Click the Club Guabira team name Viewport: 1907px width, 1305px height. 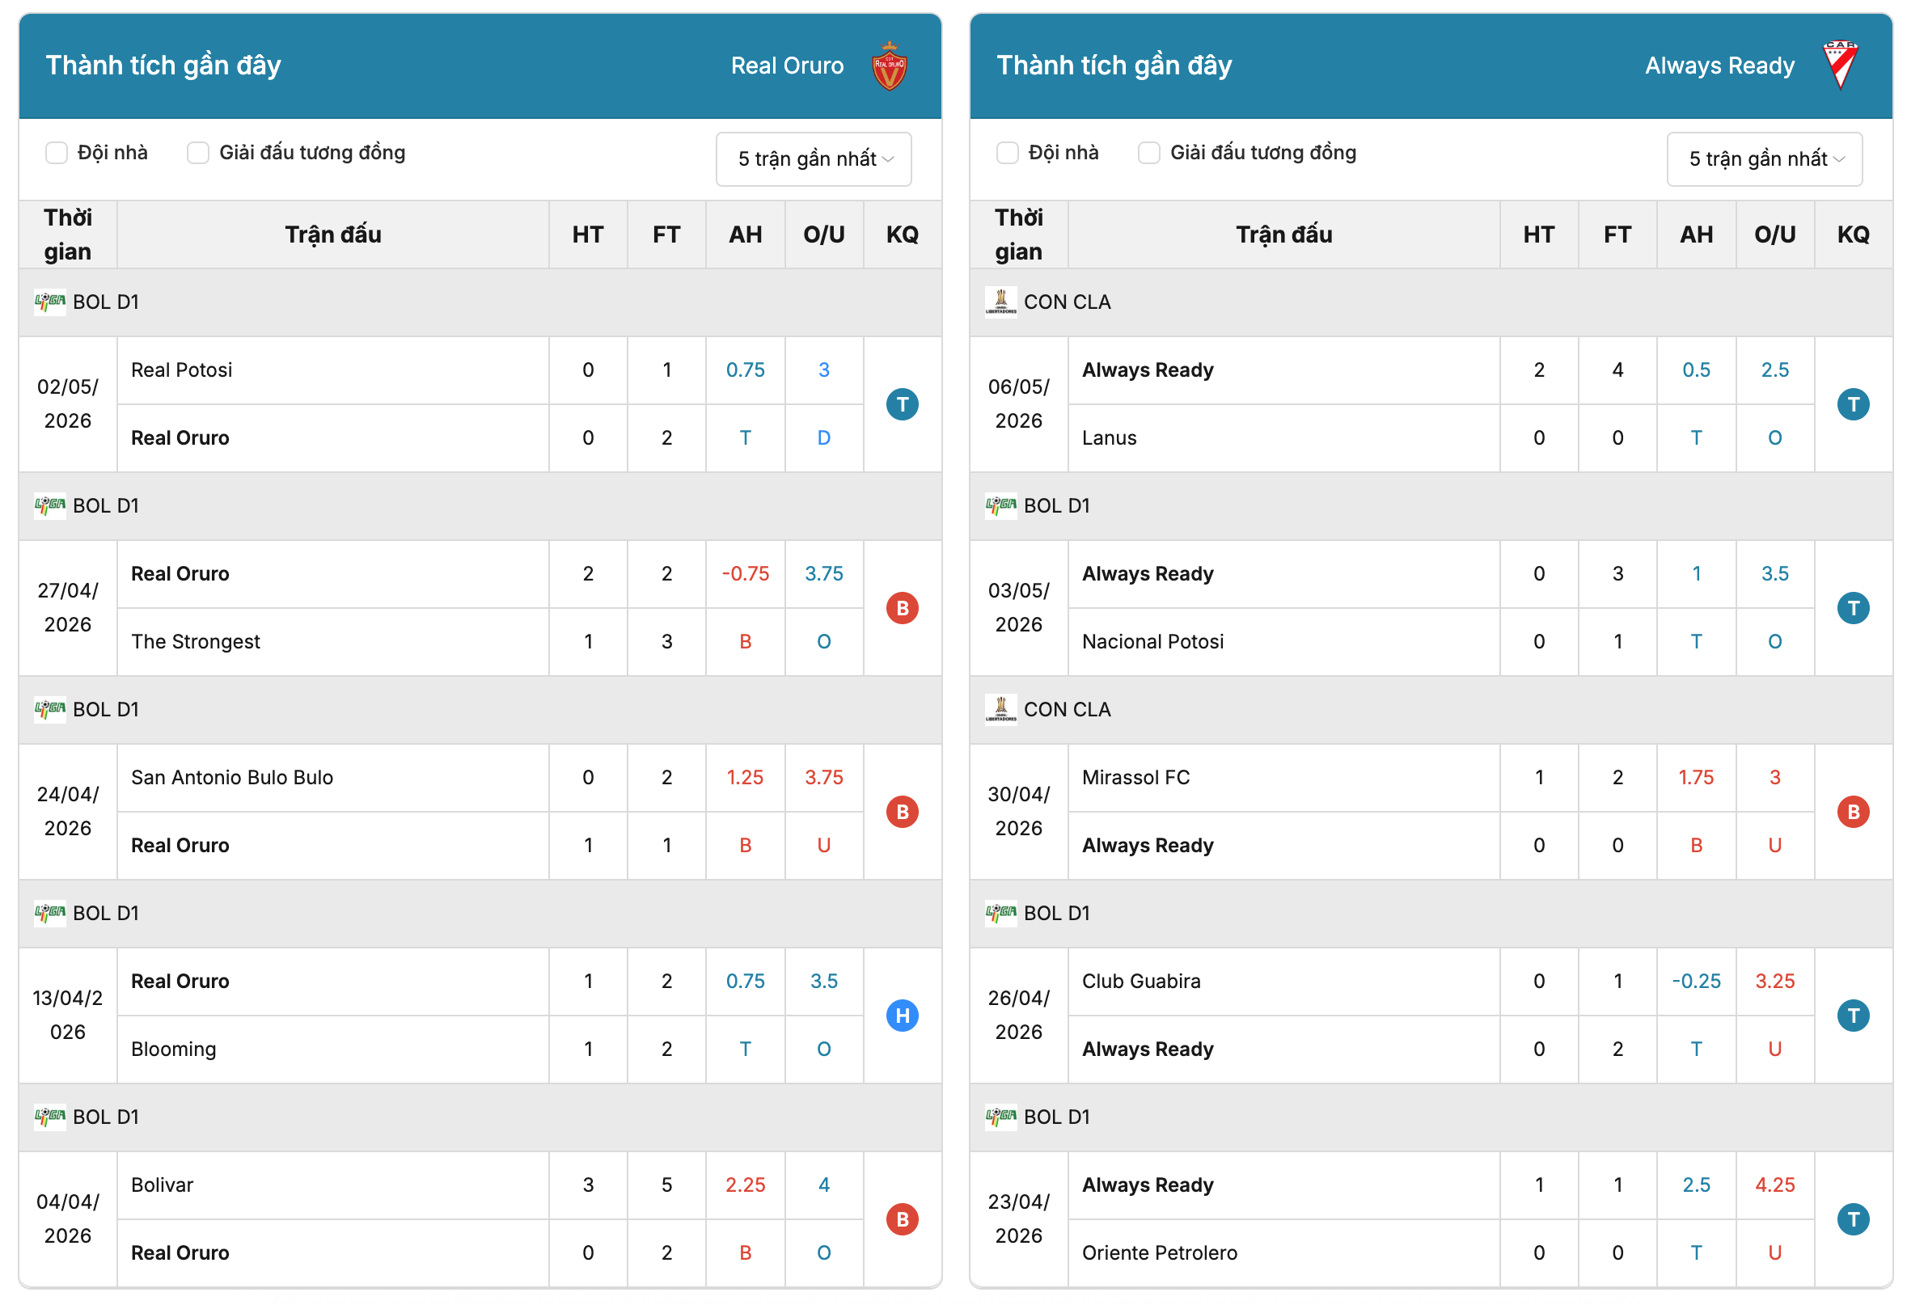coord(1140,981)
